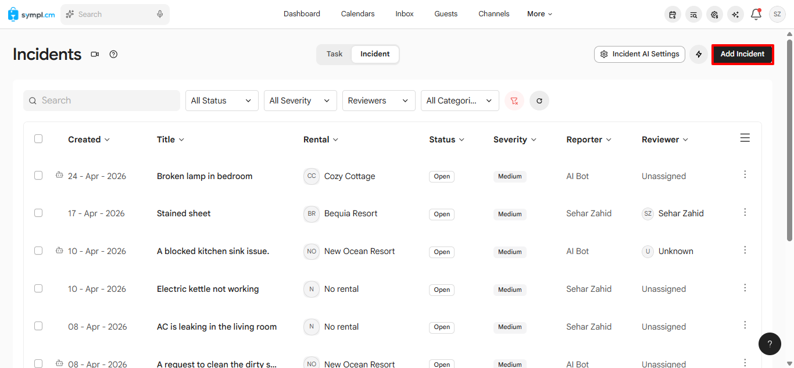
Task: Open the search list icon in header
Action: point(693,15)
